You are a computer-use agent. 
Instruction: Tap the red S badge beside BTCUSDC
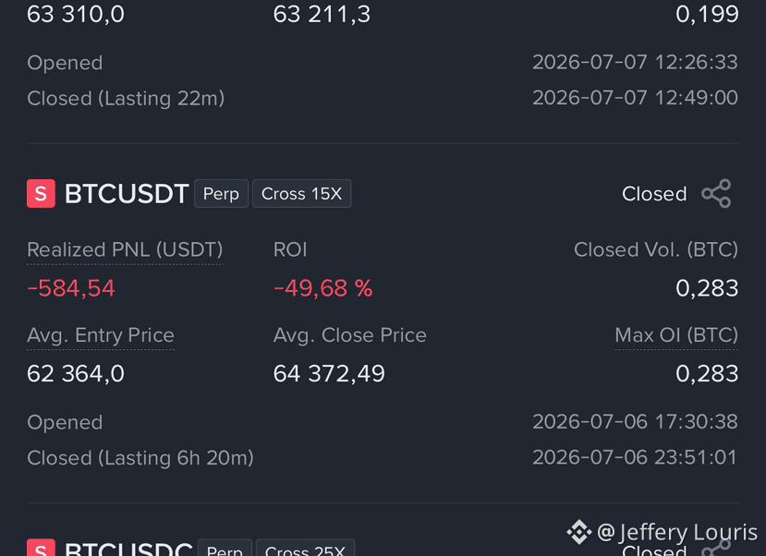click(x=41, y=548)
